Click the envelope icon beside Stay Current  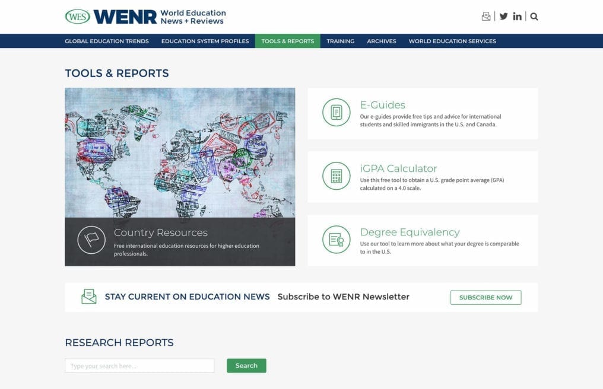(x=89, y=296)
